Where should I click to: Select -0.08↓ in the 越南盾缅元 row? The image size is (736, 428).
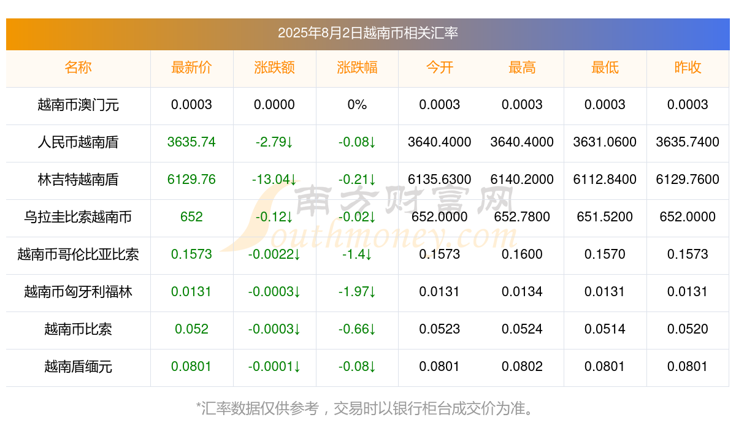click(357, 367)
